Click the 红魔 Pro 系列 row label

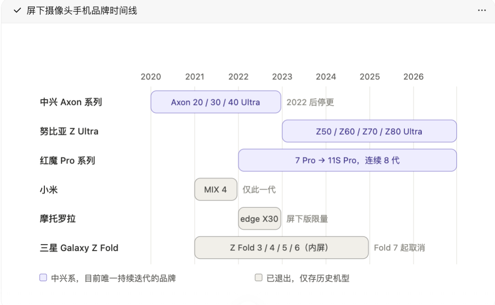tap(67, 161)
